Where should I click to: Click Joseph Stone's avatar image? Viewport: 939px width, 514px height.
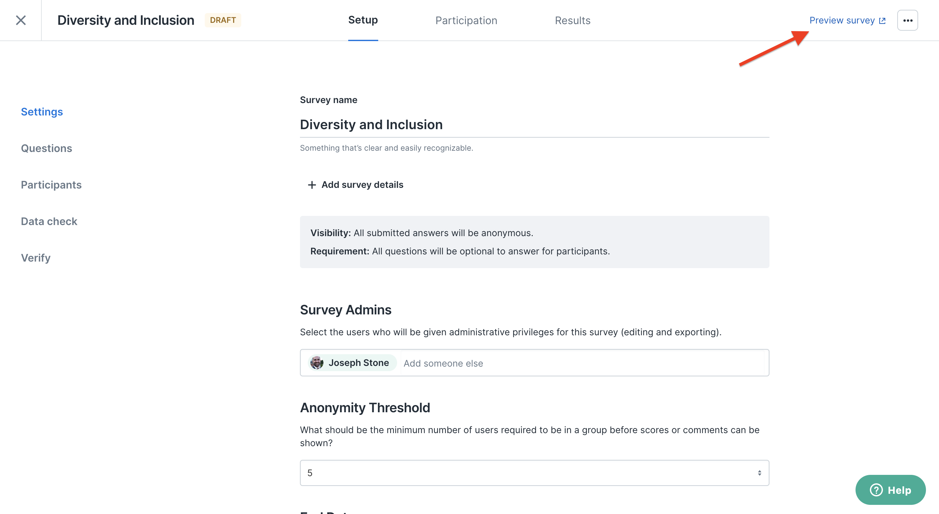[318, 362]
